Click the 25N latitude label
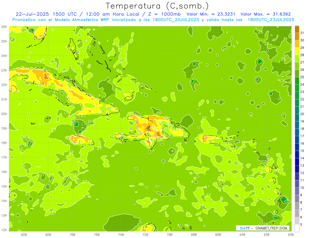The image size is (309, 238). coord(4,41)
